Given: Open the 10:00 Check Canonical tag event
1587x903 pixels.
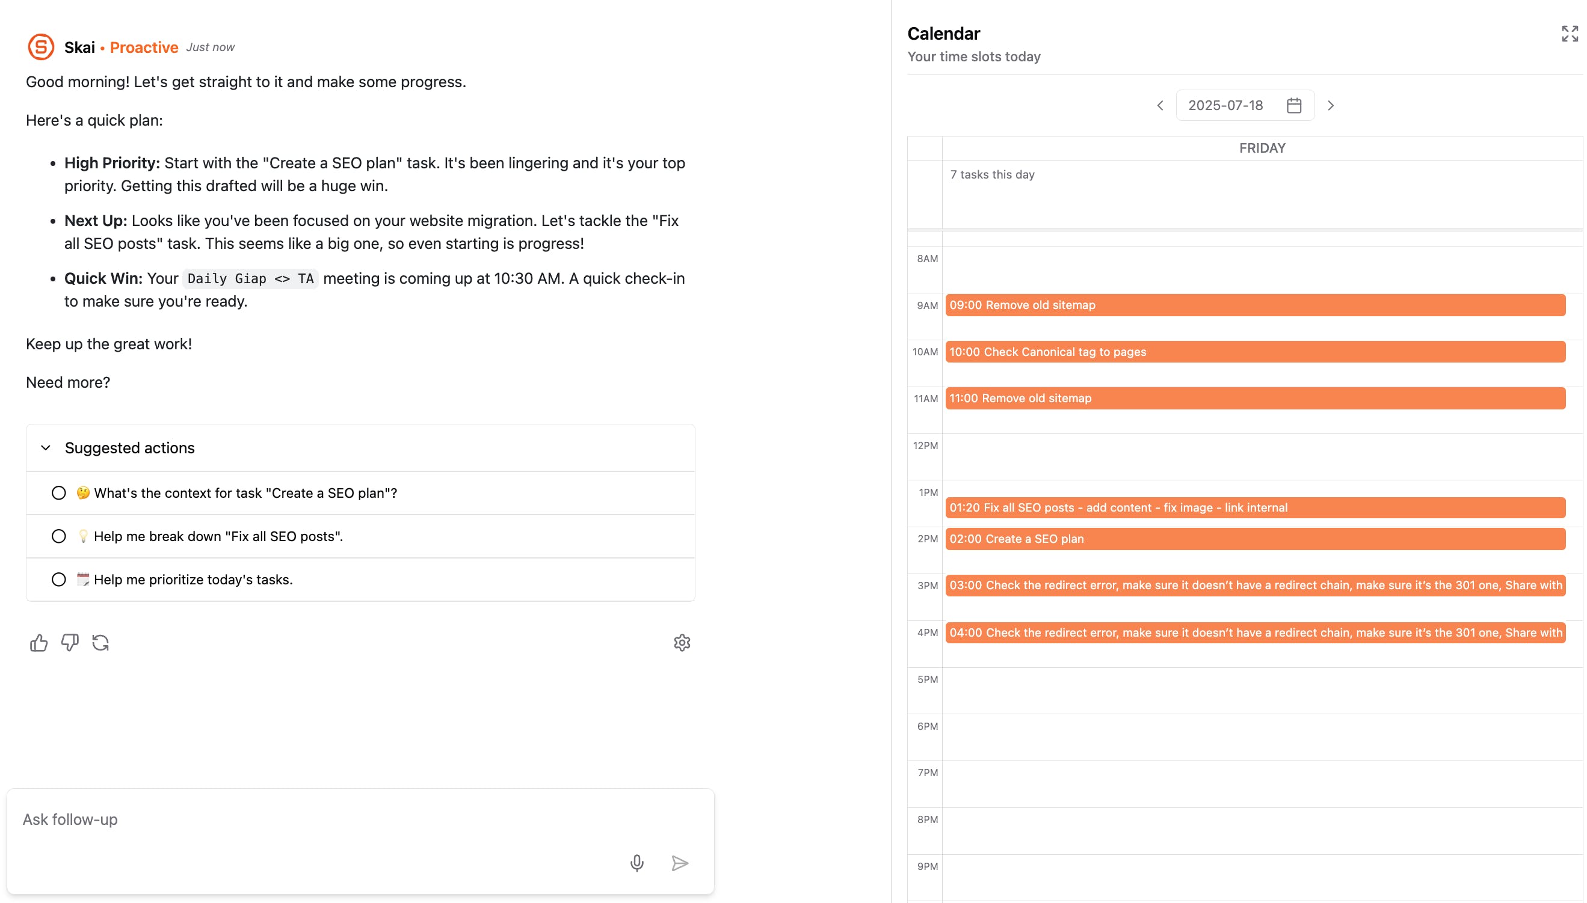Looking at the screenshot, I should pos(1254,352).
